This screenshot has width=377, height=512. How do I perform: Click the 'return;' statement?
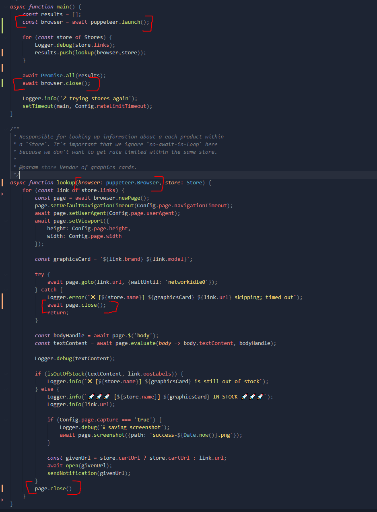point(58,312)
